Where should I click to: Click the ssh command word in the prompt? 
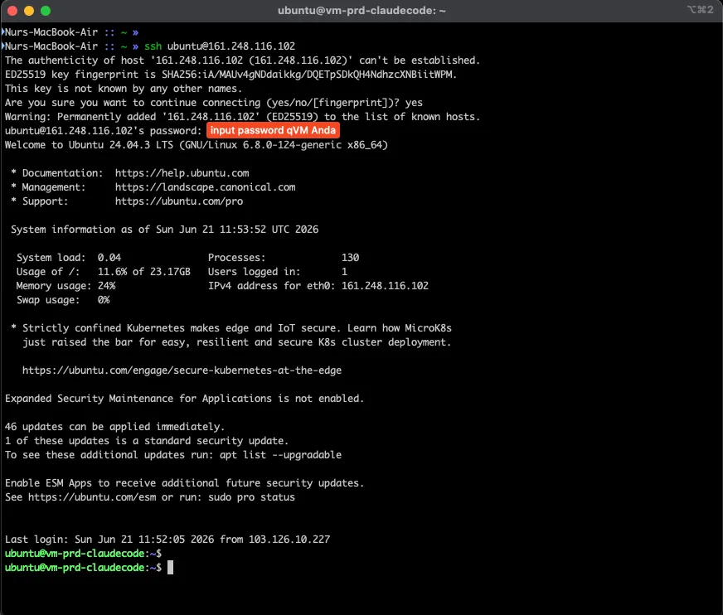[153, 46]
